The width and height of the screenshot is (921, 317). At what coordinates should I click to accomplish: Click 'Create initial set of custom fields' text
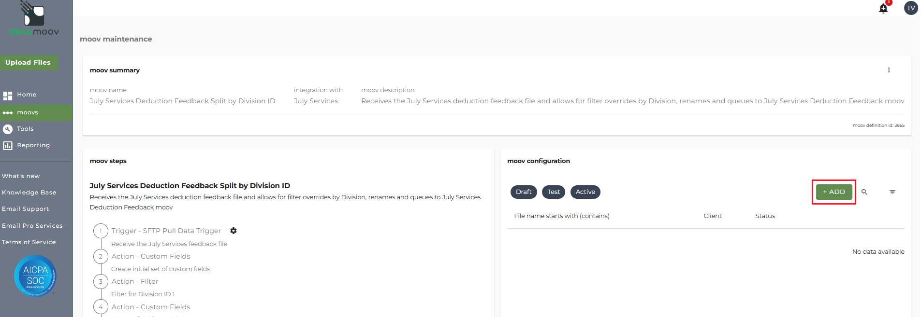pyautogui.click(x=161, y=269)
